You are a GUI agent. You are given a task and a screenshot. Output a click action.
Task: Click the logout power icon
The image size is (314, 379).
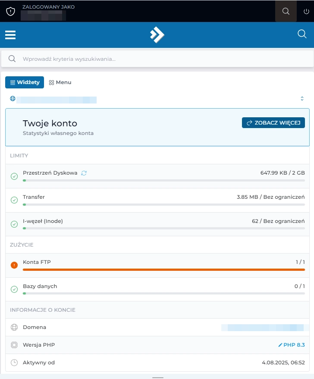tap(305, 11)
